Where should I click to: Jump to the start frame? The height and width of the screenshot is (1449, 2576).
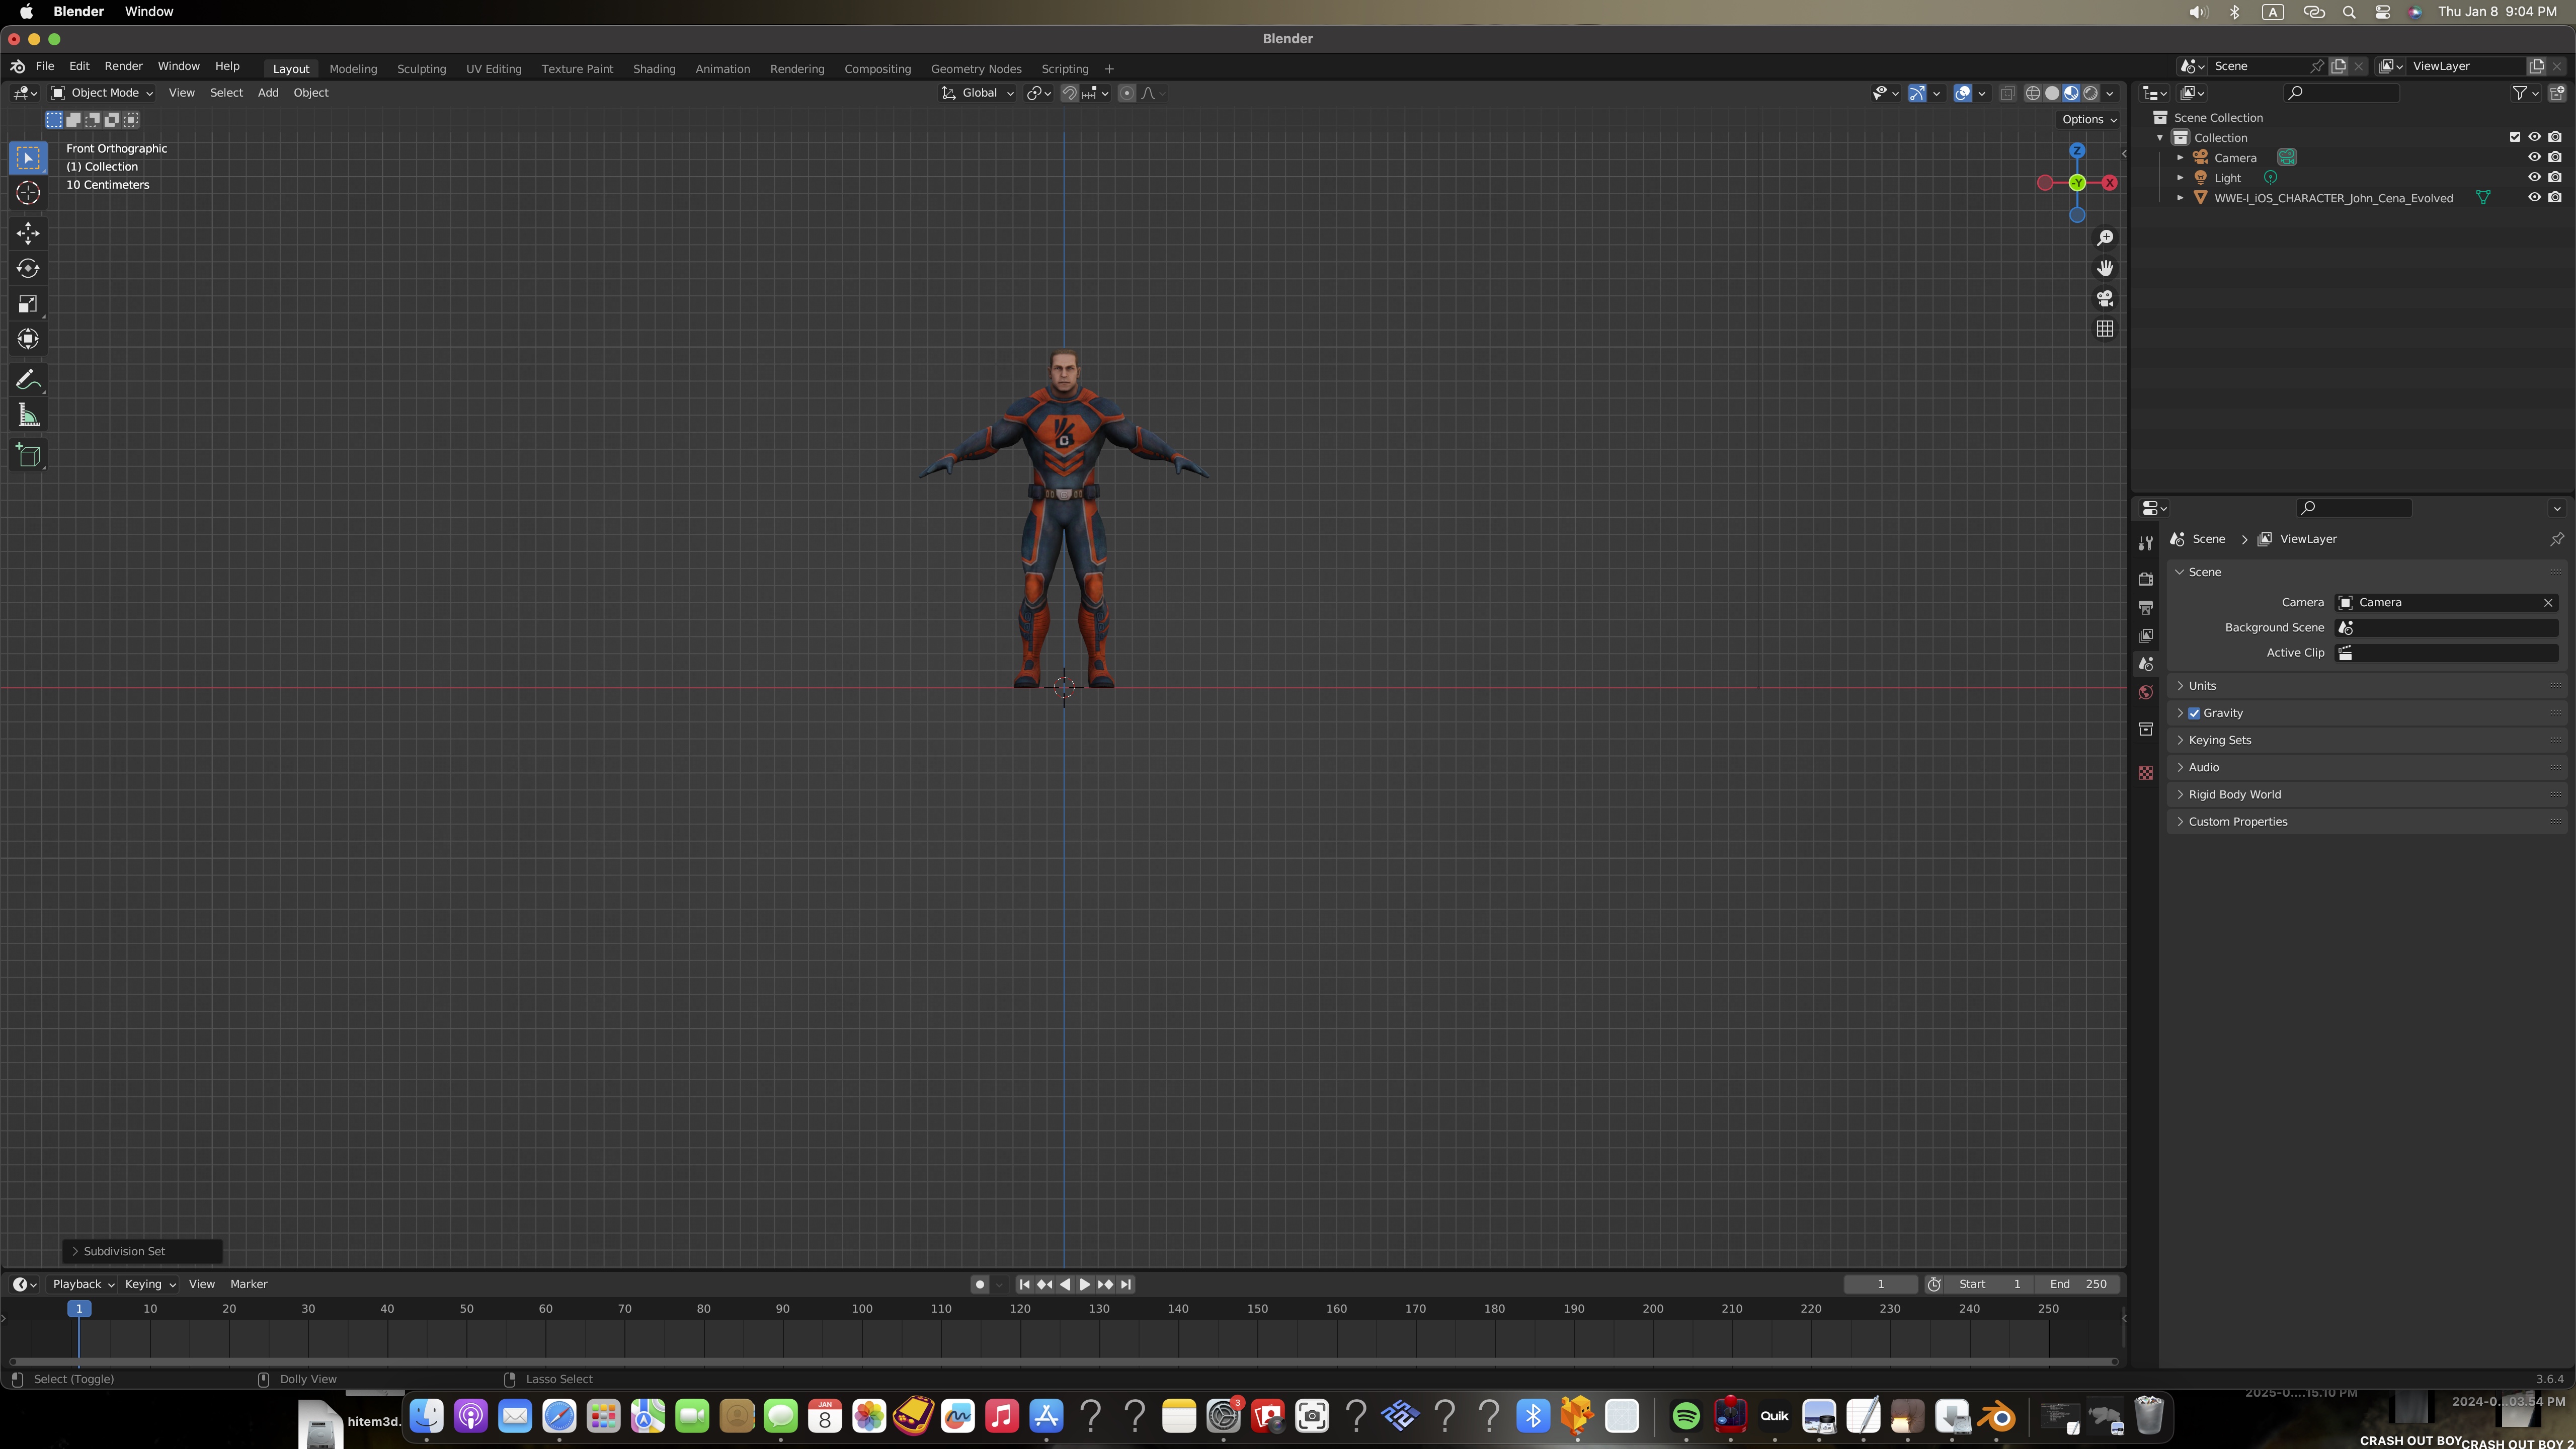tap(1024, 1284)
